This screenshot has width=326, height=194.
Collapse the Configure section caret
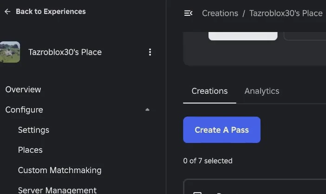[x=147, y=110]
